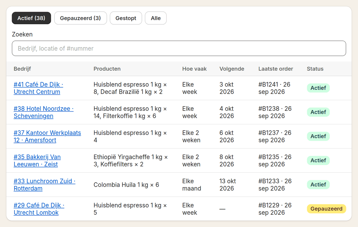This screenshot has height=227, width=358.
Task: Click the Bedrijf column header
Action: click(22, 69)
